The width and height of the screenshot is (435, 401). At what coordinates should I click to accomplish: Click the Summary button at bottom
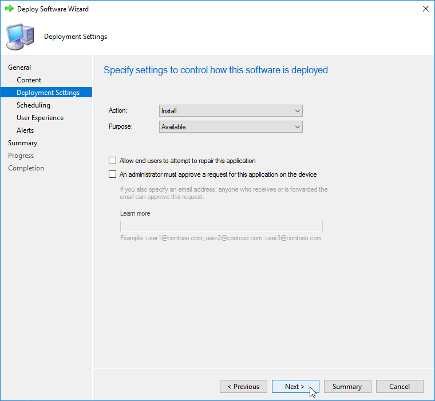pyautogui.click(x=347, y=387)
